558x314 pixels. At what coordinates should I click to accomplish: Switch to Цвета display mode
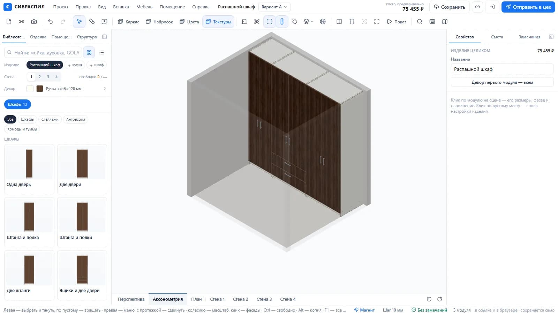click(x=189, y=22)
